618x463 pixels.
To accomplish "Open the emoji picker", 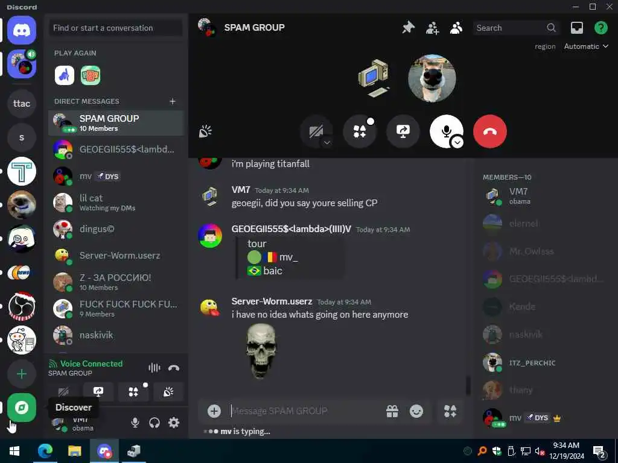I will click(416, 411).
